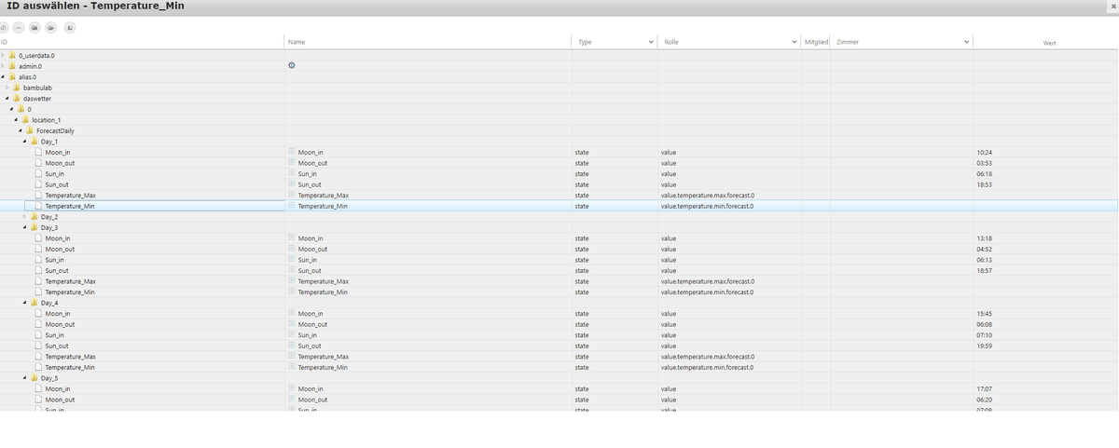This screenshot has height=448, width=1119.
Task: Click the value 18:57 in Wert column
Action: pyautogui.click(x=984, y=270)
